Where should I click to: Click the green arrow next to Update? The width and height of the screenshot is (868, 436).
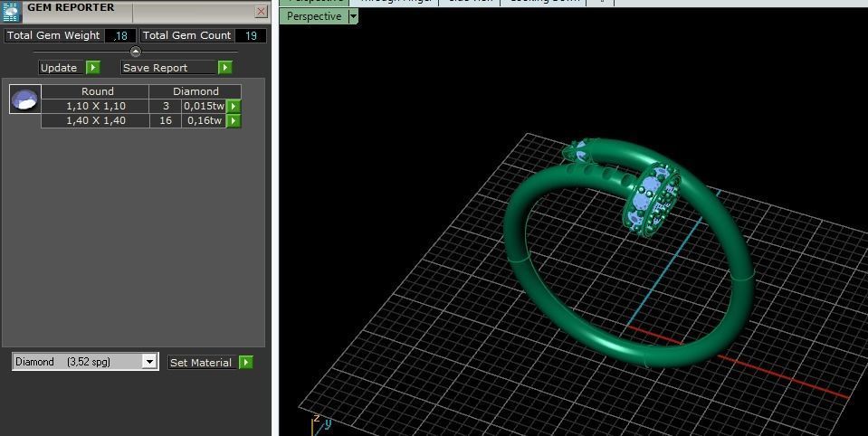[x=93, y=68]
